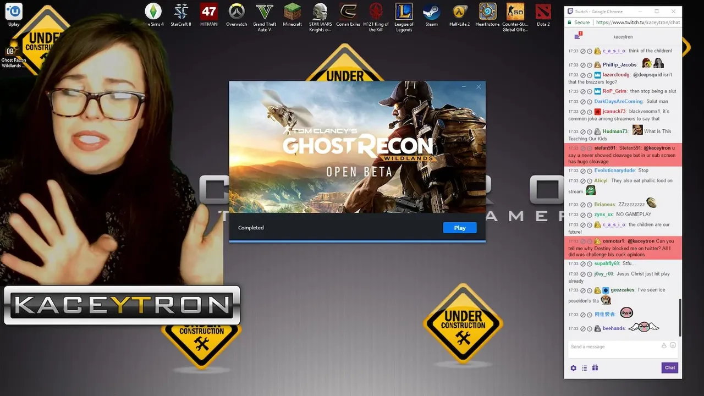The image size is (704, 396).
Task: Open the HITMAN desktop shortcut
Action: 209,15
